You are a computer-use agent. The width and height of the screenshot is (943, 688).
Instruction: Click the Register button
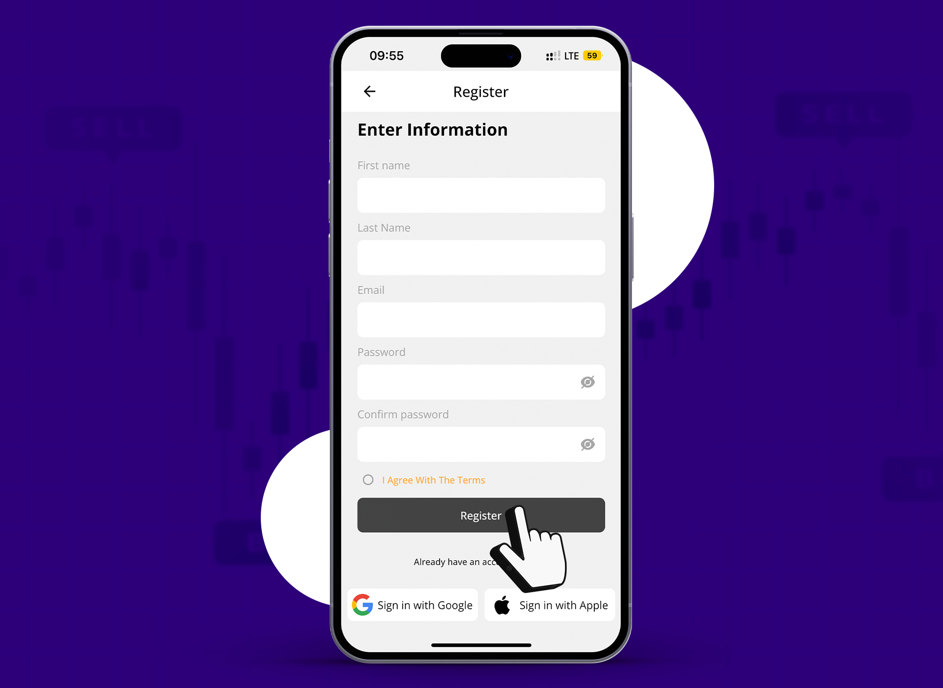481,515
